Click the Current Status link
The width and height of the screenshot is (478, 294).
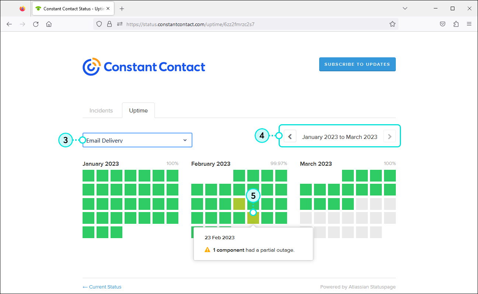point(102,287)
